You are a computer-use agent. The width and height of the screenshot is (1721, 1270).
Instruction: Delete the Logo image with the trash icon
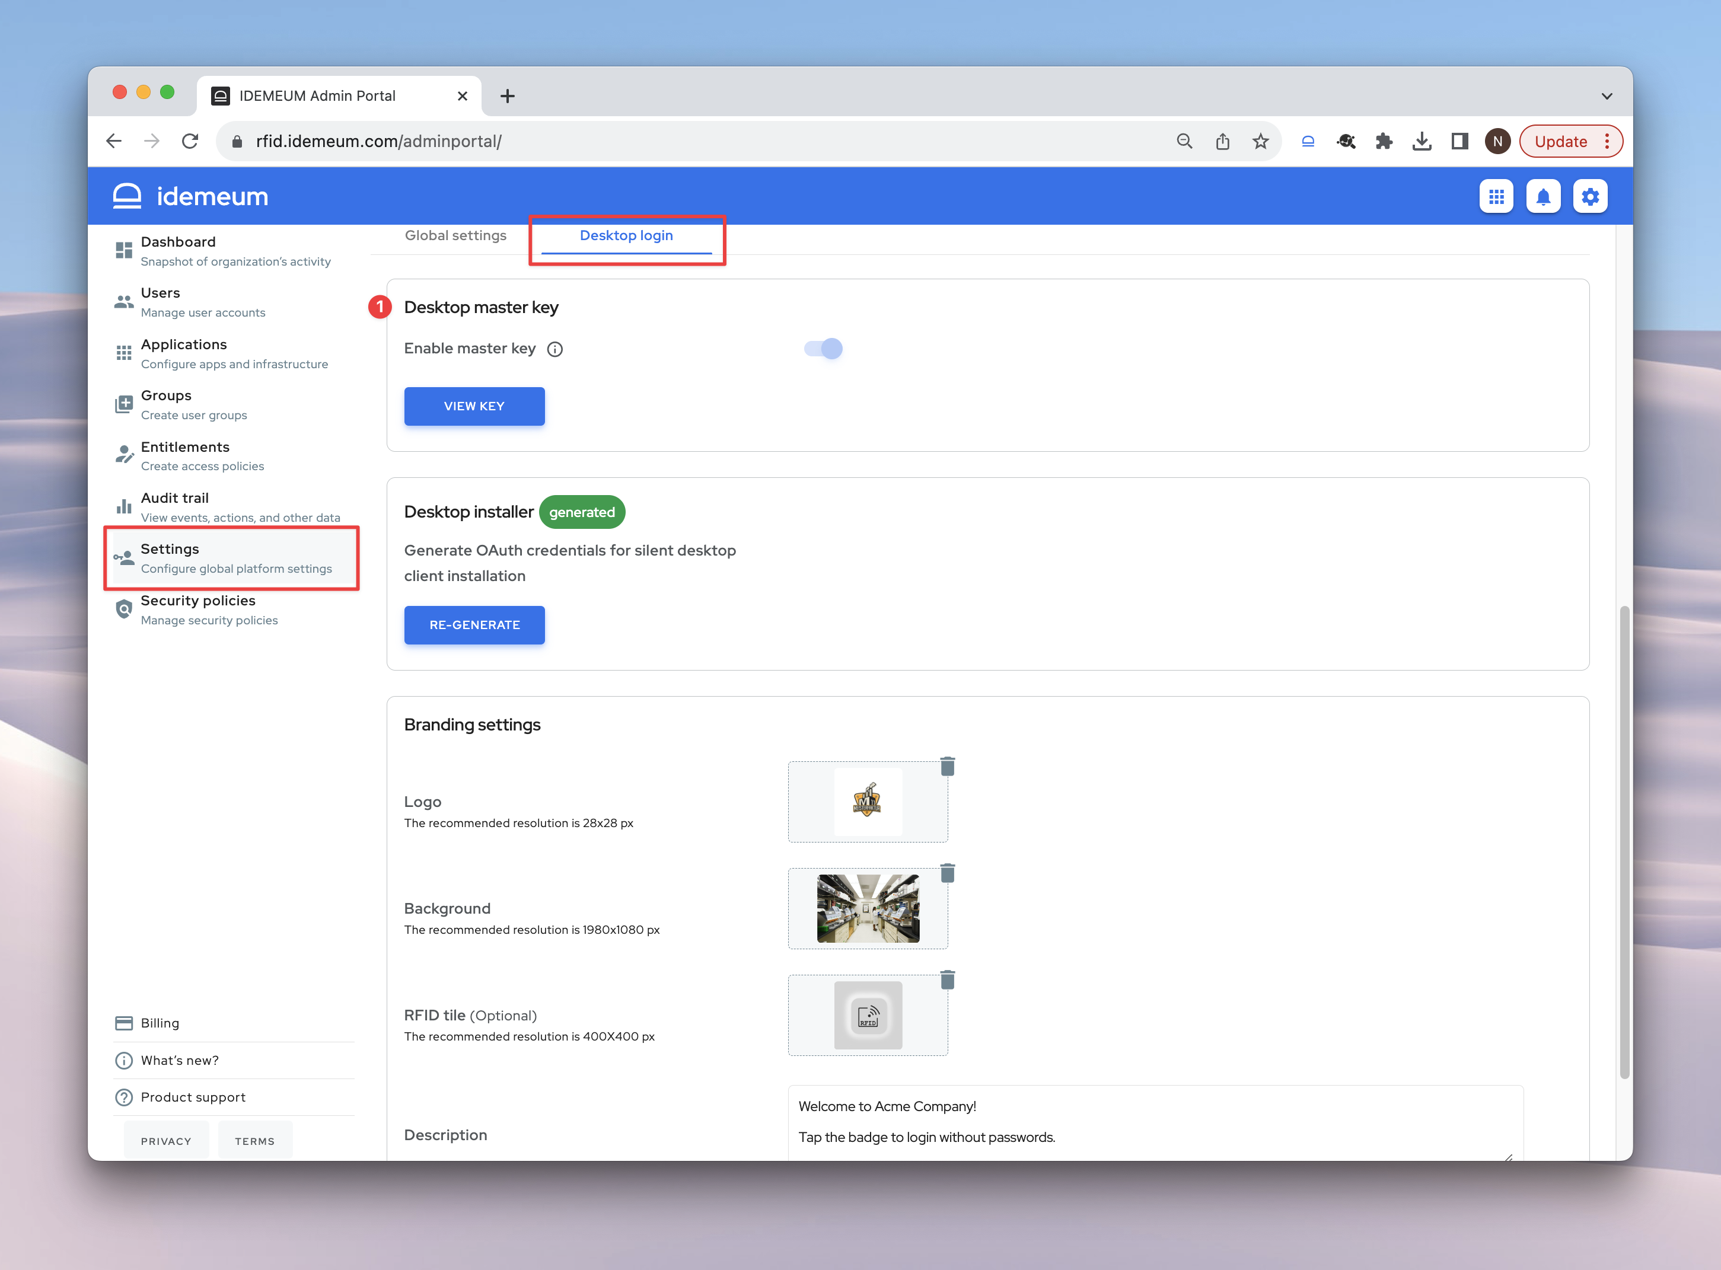click(x=948, y=765)
